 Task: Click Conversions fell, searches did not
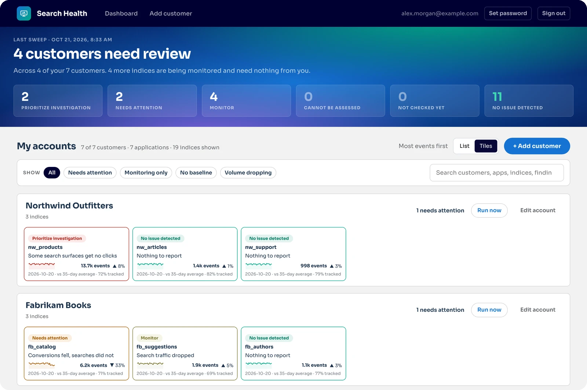(x=71, y=356)
